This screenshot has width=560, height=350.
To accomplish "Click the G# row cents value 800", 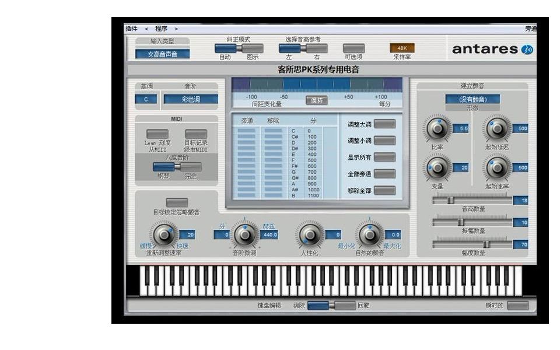I will coord(311,178).
